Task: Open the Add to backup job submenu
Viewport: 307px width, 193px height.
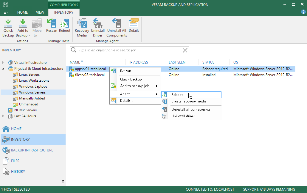Action: pos(135,86)
